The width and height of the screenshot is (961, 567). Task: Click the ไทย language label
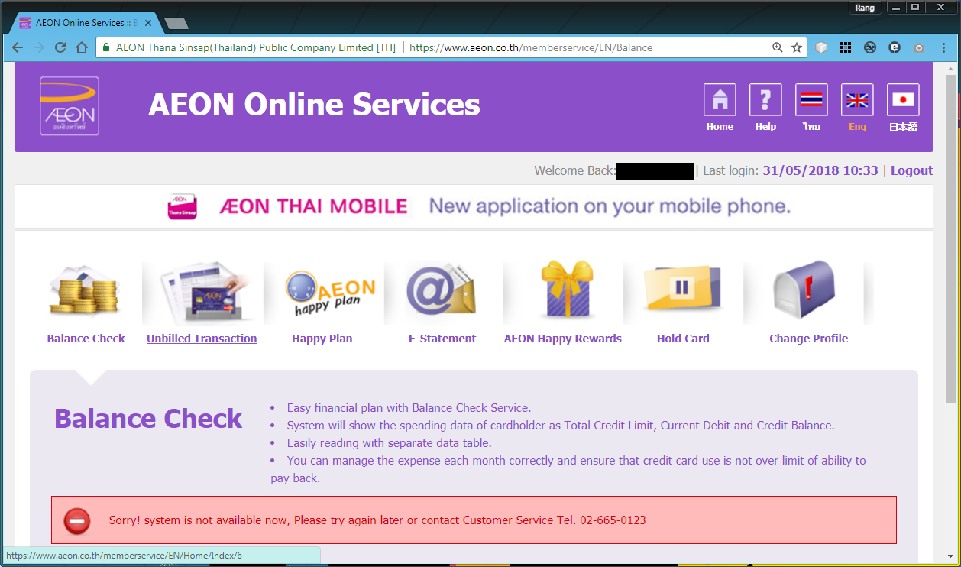[811, 127]
